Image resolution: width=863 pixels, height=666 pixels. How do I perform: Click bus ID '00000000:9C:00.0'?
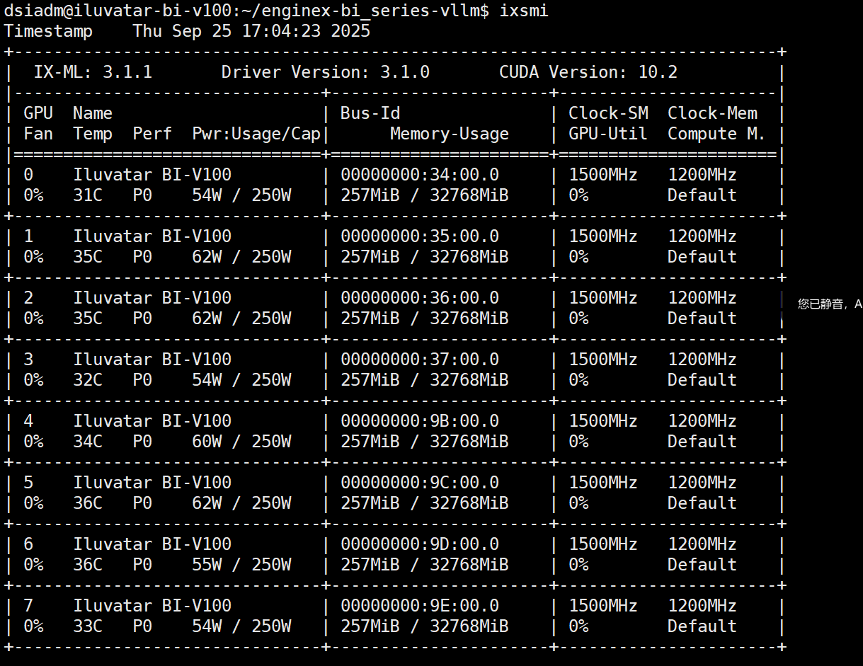coord(420,483)
